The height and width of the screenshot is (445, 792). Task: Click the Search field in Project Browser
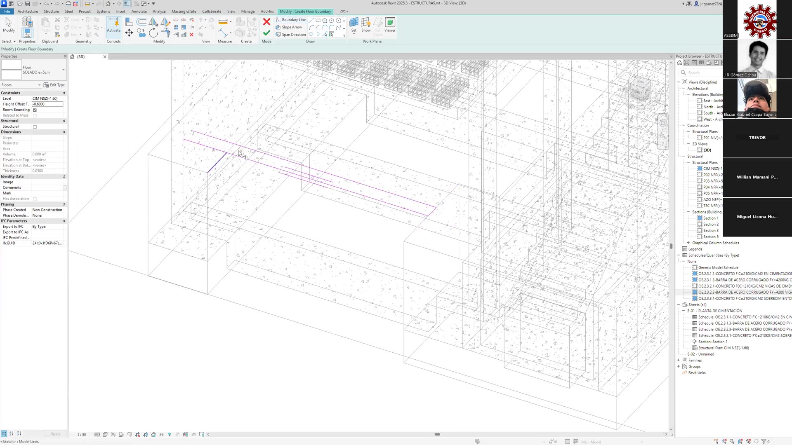[x=701, y=73]
